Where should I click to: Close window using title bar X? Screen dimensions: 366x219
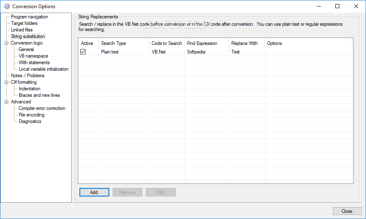point(356,6)
